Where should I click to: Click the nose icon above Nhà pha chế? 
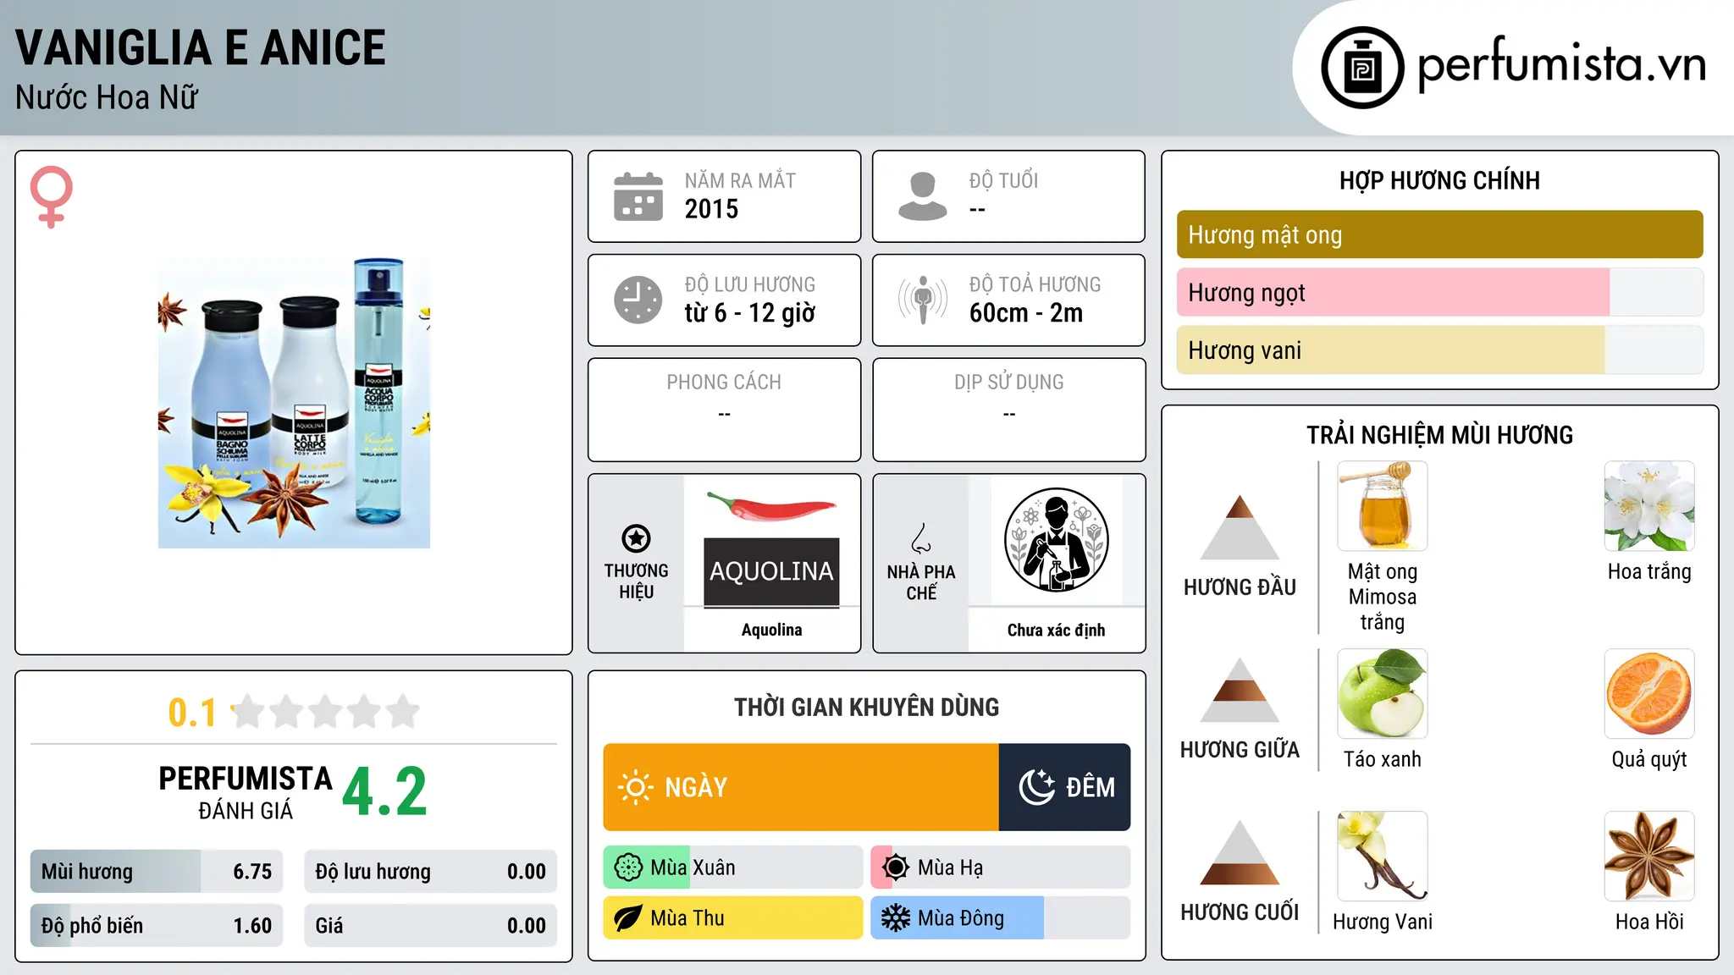pyautogui.click(x=921, y=538)
